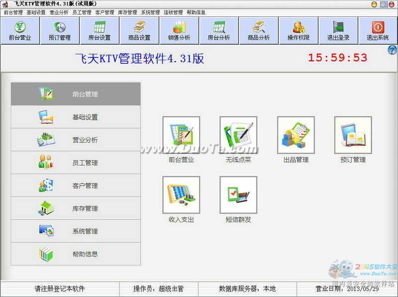Open 操作权限 settings from toolbar

tap(298, 31)
